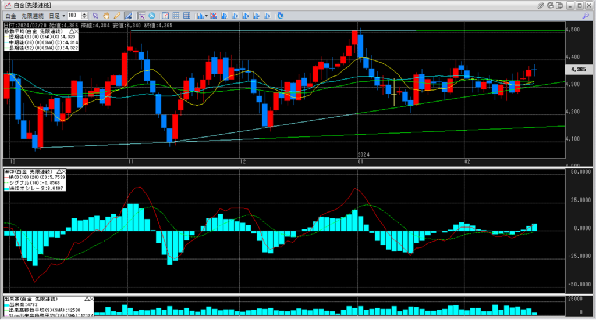Collapse the 出来高 legend panel triangle
Viewport: 596px width, 320px height.
click(87, 299)
